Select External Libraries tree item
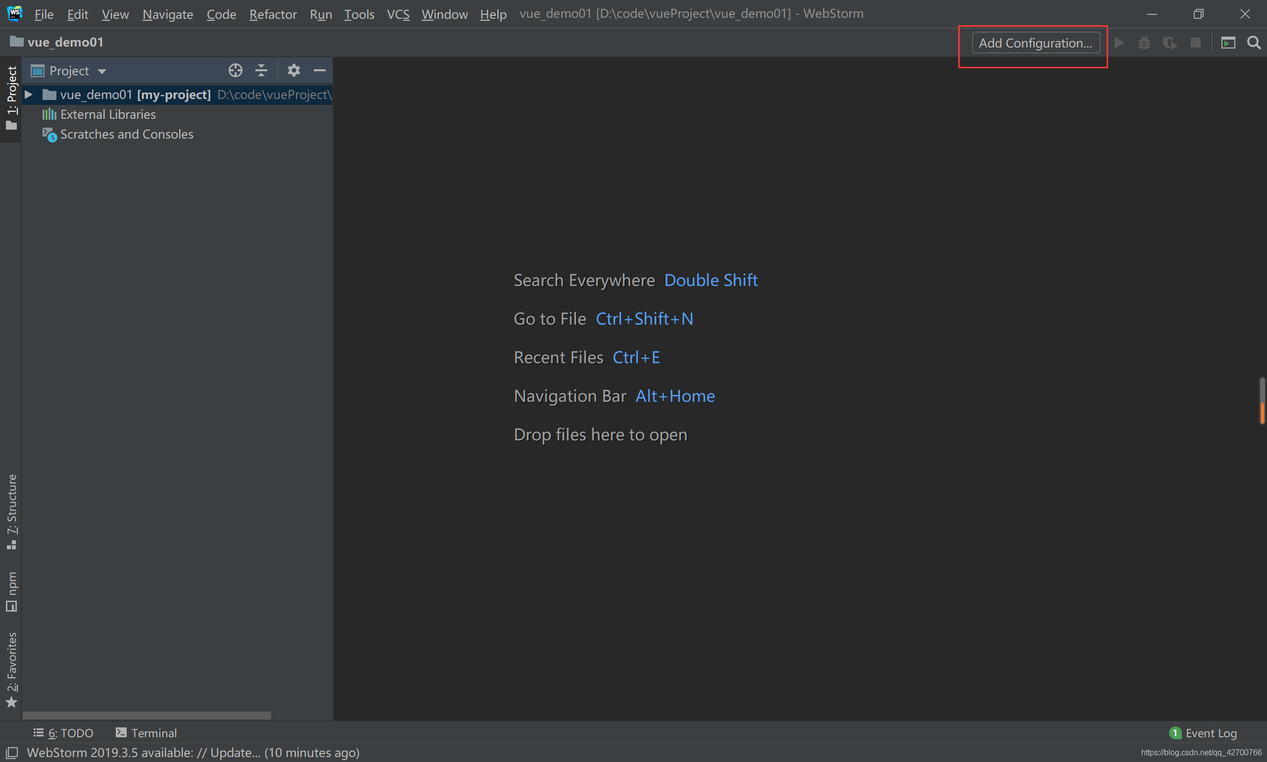Screen dimensions: 1267x762 point(108,114)
